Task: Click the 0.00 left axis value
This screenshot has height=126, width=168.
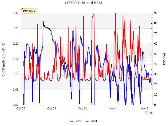Action: tap(16, 105)
